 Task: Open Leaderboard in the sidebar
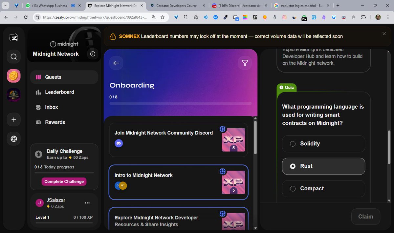click(x=64, y=92)
